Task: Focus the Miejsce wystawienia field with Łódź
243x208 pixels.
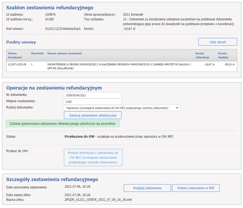Action: (92, 102)
